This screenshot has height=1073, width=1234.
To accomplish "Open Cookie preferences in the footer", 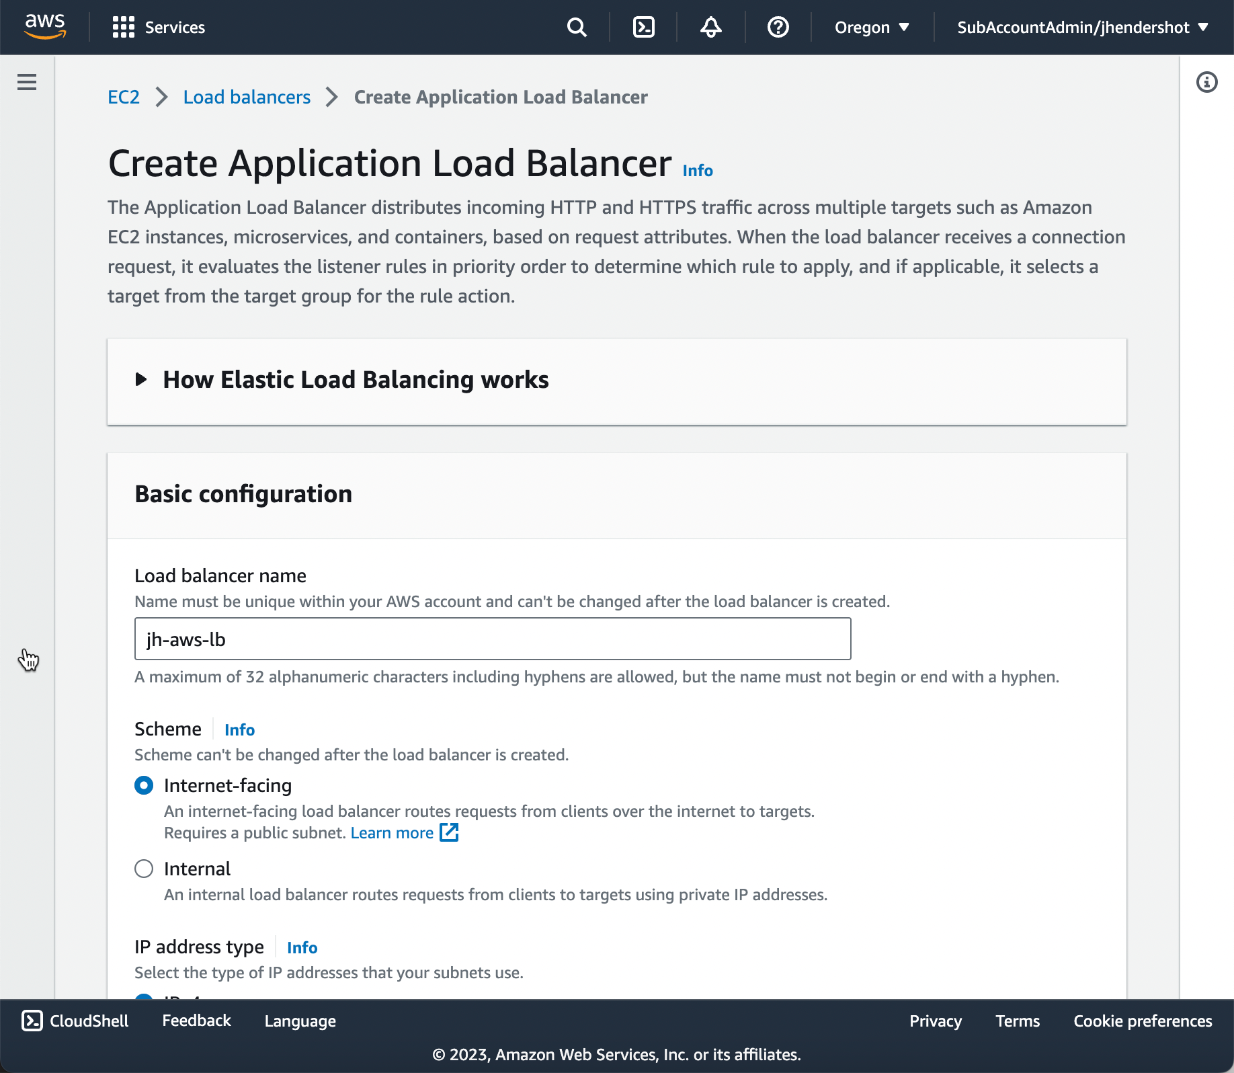I will [x=1142, y=1021].
